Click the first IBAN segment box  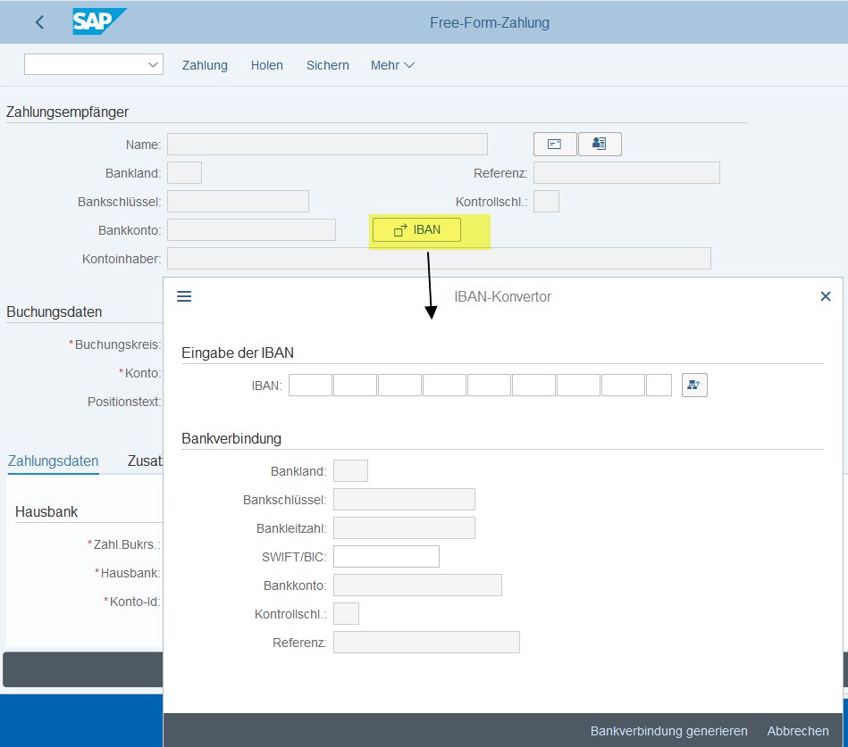click(310, 386)
